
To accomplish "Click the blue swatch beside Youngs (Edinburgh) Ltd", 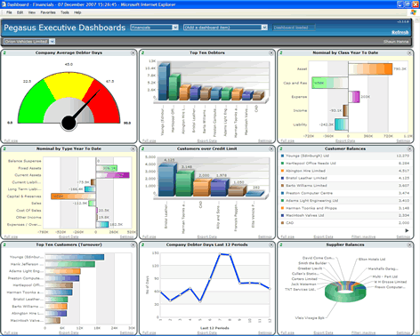I will click(282, 156).
